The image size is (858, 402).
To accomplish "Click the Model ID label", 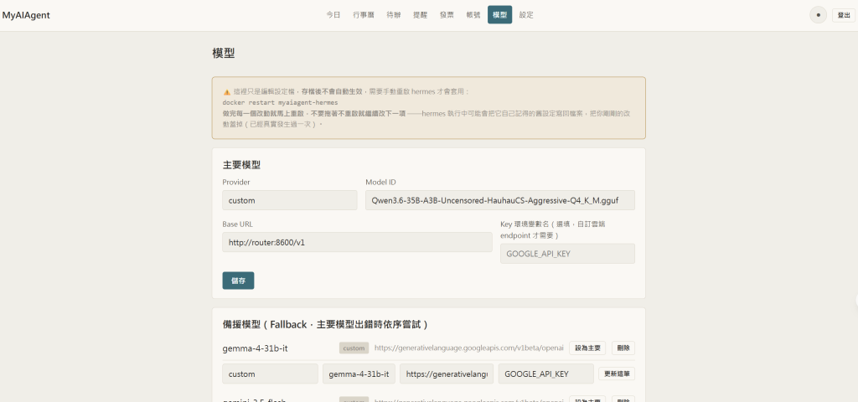I will click(x=380, y=182).
